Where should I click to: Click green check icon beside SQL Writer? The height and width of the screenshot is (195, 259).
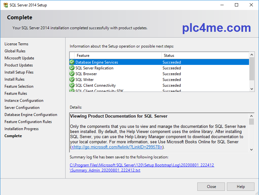click(x=72, y=80)
